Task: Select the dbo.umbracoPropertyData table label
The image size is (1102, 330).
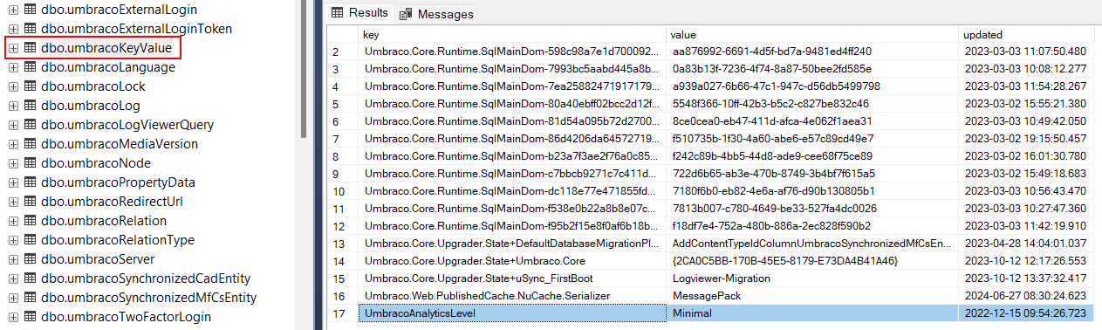Action: [118, 182]
